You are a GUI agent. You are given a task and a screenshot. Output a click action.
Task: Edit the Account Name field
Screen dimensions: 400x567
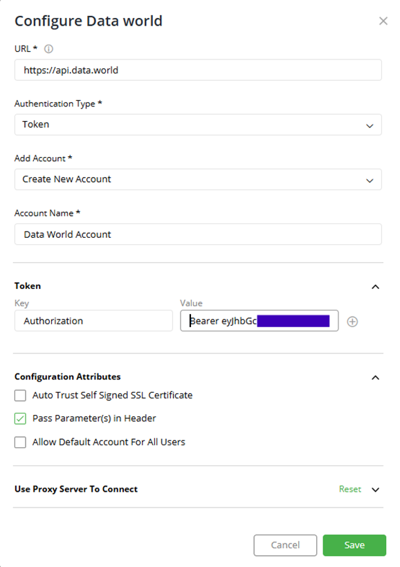click(x=198, y=234)
